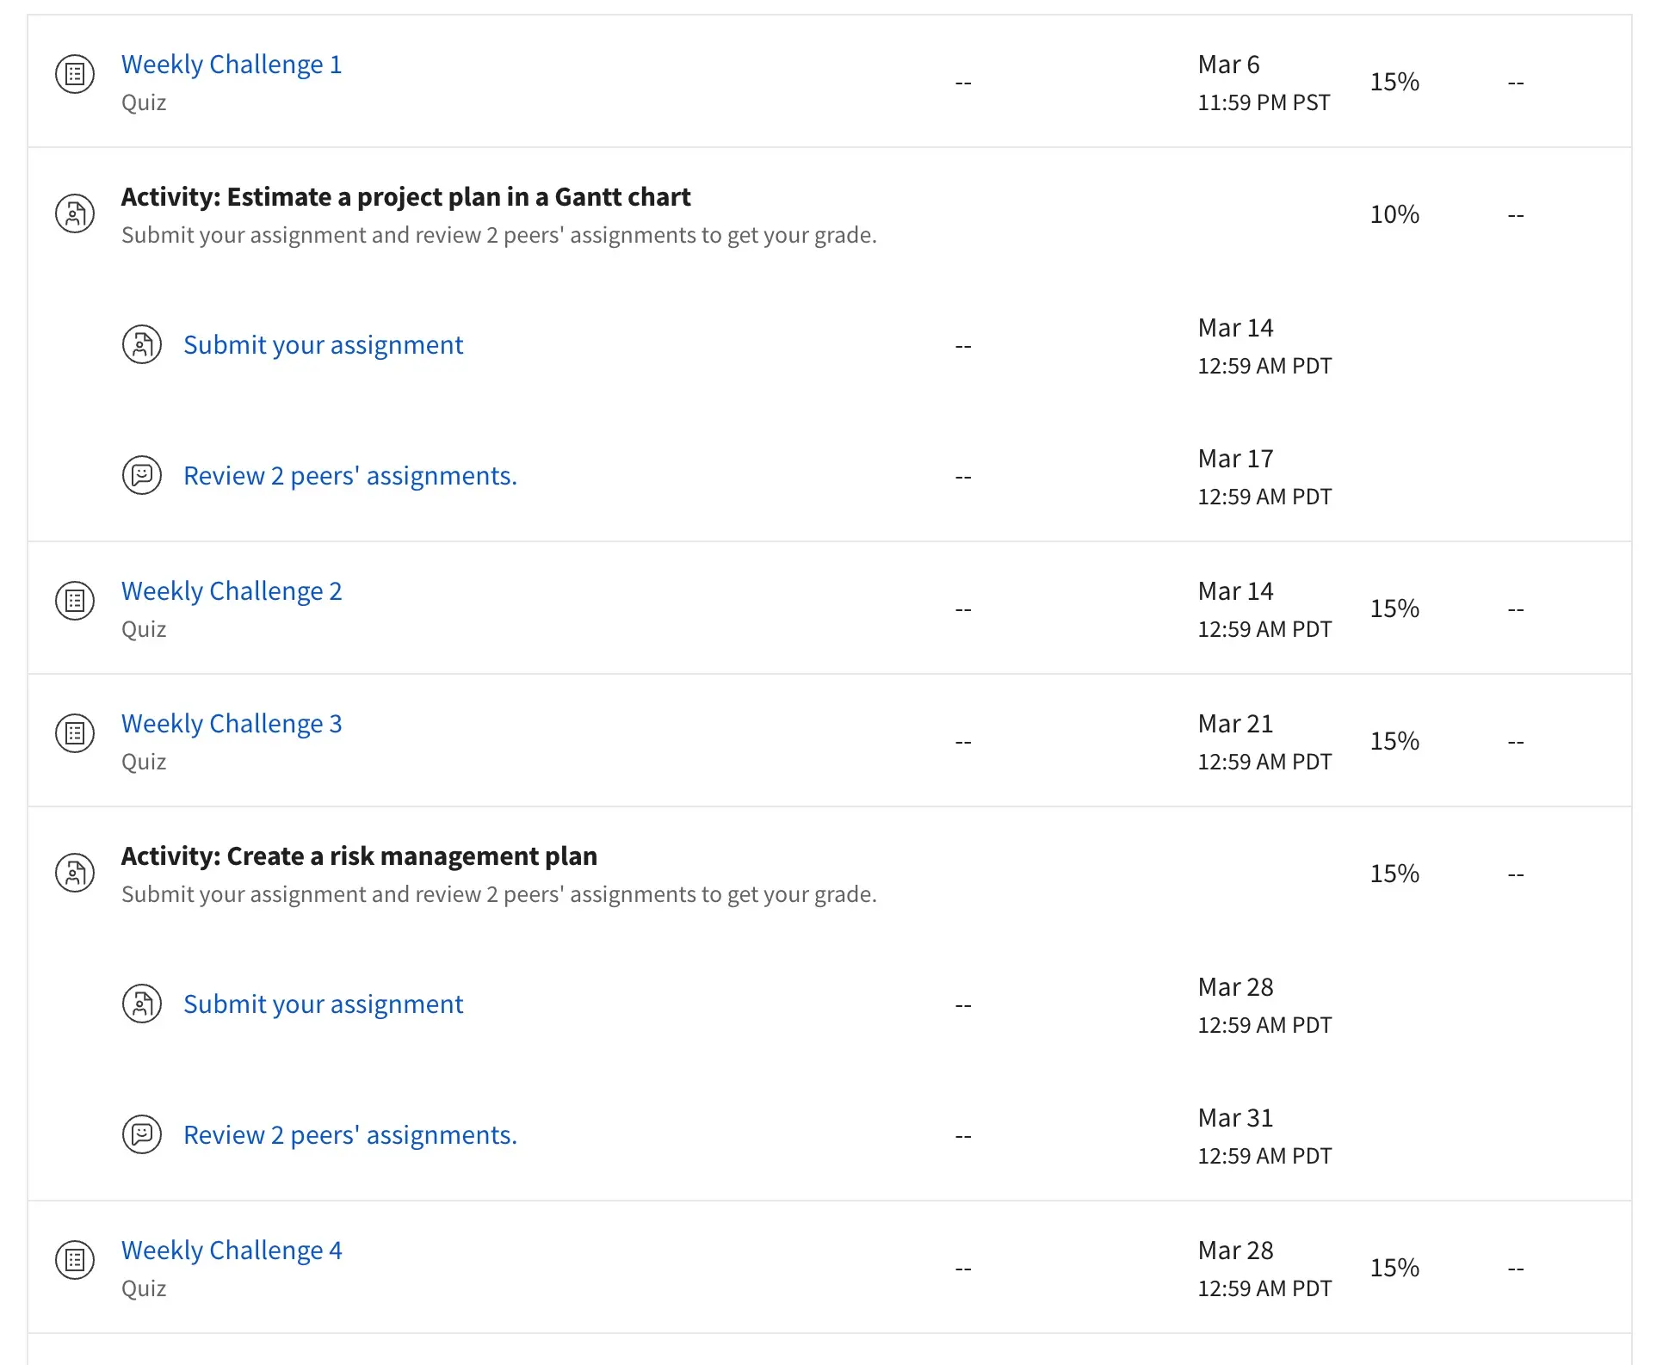Click the Estimate a project plan activity title
1663x1365 pixels.
coord(405,197)
